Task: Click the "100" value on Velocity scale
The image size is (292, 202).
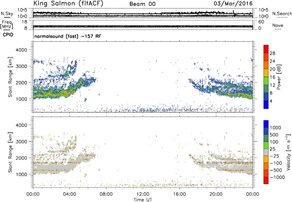Action: [274, 142]
